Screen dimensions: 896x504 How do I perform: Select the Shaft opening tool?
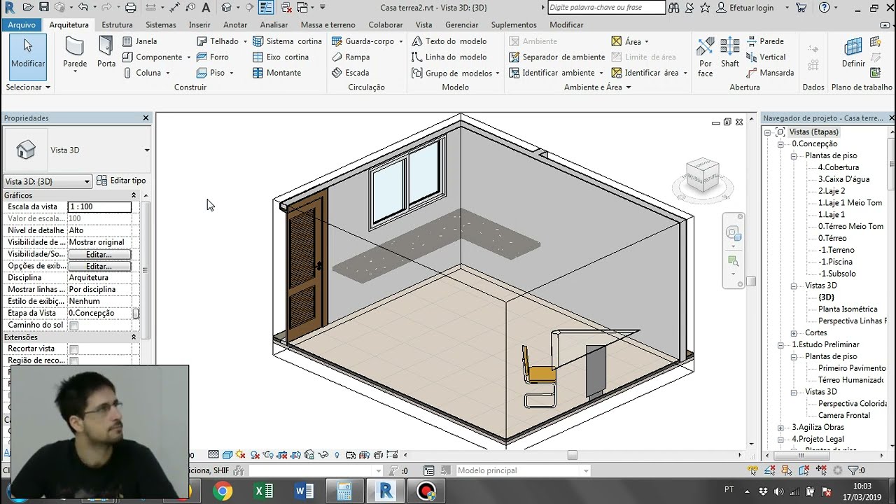[x=730, y=52]
